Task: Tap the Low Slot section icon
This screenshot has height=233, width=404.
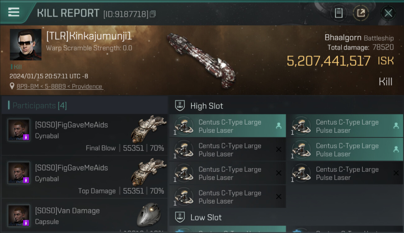Action: 180,217
